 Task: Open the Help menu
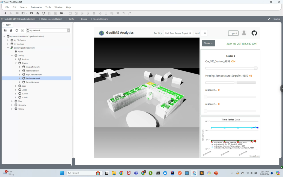click(69, 7)
